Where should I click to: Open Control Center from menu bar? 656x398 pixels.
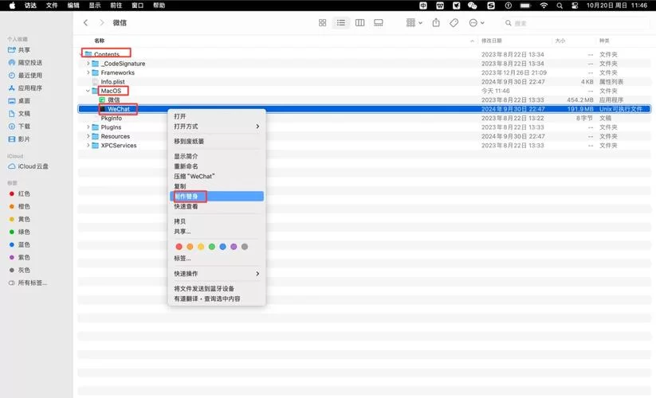click(x=575, y=6)
